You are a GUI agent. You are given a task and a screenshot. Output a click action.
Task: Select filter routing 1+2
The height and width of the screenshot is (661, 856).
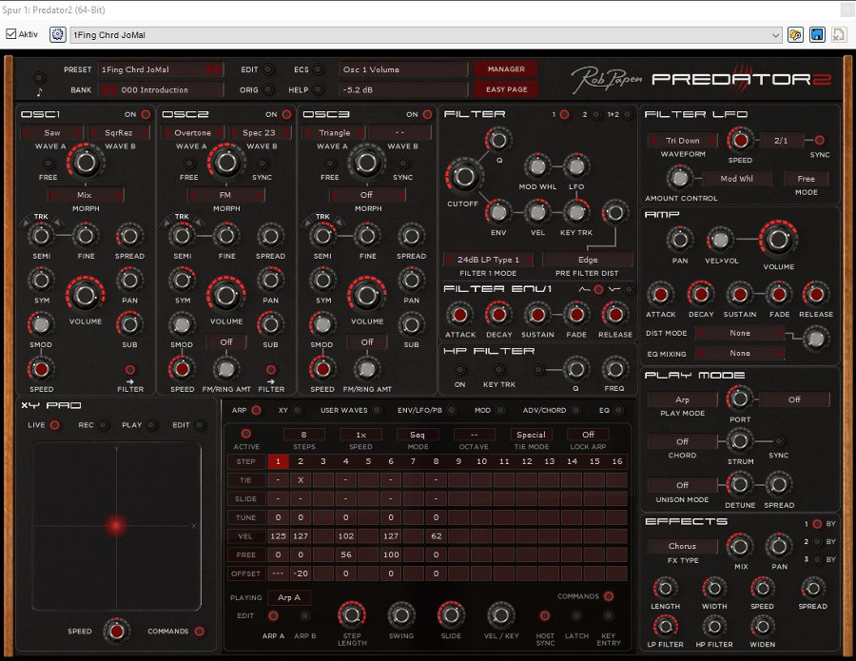(628, 115)
